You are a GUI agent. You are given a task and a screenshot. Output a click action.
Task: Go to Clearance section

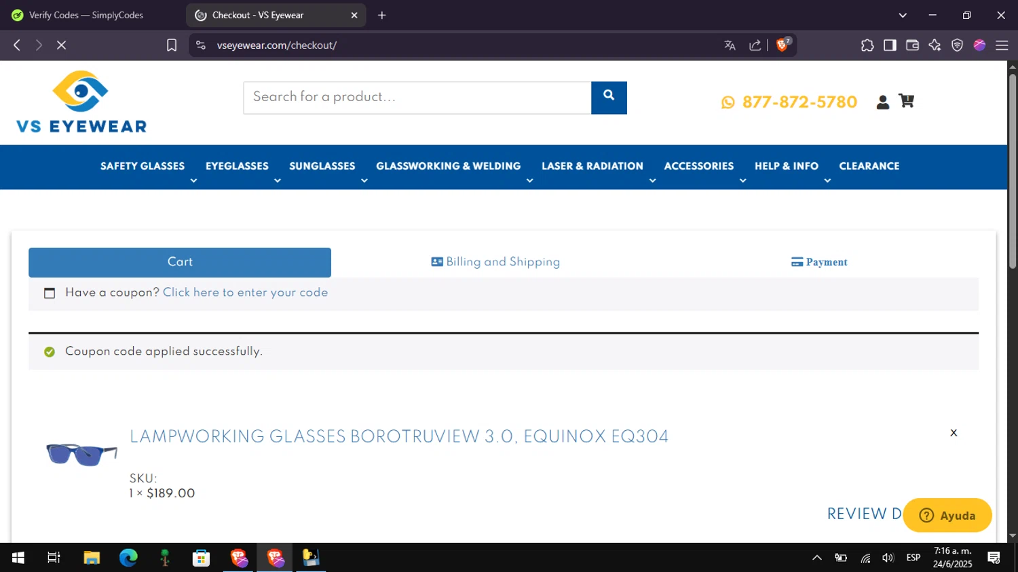click(x=869, y=166)
